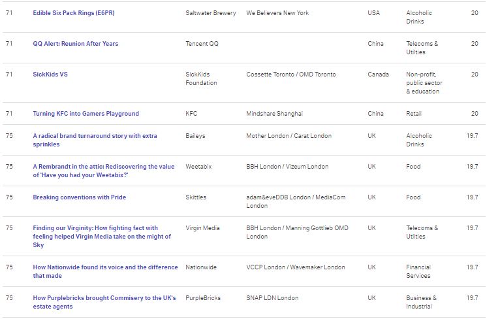Click Business & Industrial category text
Viewport: 500px width, 319px height.
421,302
